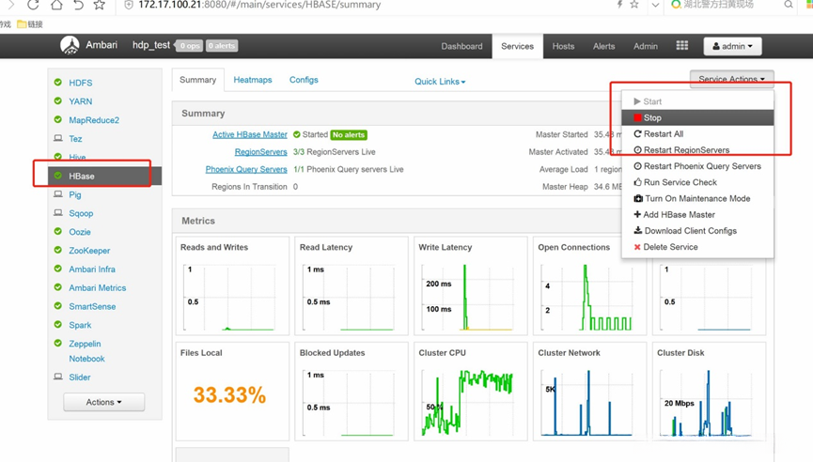Click the Run Service Check thumbs-up icon
Image resolution: width=813 pixels, height=462 pixels.
pos(638,182)
